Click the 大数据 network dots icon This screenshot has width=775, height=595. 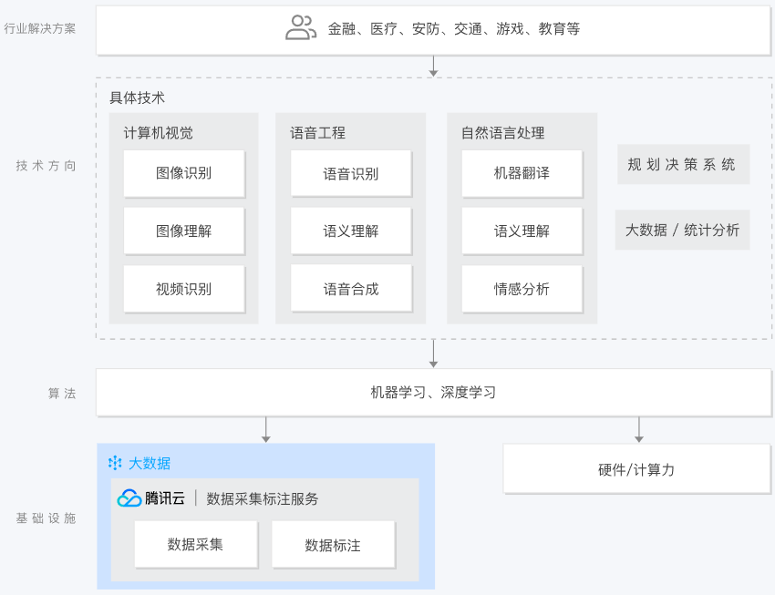pos(115,463)
